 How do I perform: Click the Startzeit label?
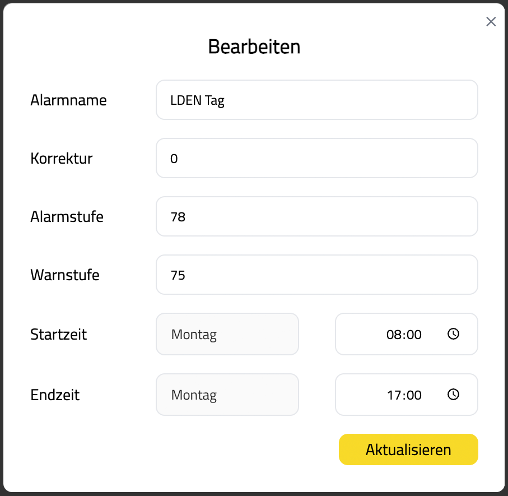tap(59, 335)
